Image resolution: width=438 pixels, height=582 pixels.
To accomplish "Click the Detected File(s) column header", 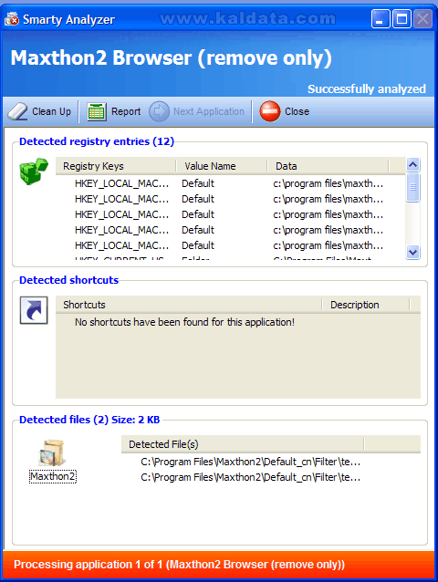I will point(243,444).
